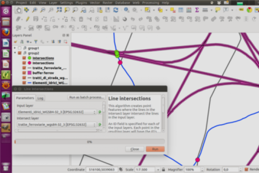The width and height of the screenshot is (259, 173).
Task: Open the Ubuntu dash home icon
Action: tap(6, 11)
